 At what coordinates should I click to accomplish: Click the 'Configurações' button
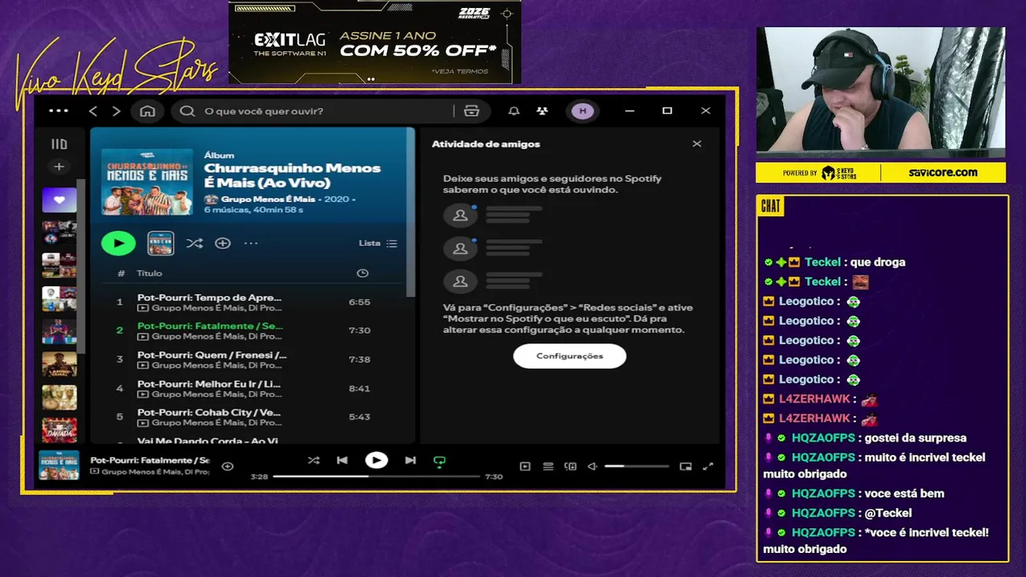click(570, 356)
